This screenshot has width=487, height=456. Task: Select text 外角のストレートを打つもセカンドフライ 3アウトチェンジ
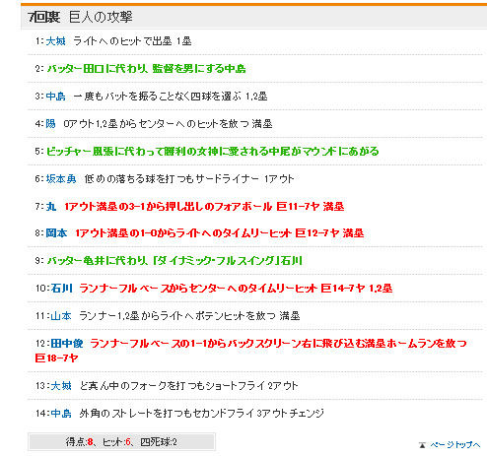(201, 414)
